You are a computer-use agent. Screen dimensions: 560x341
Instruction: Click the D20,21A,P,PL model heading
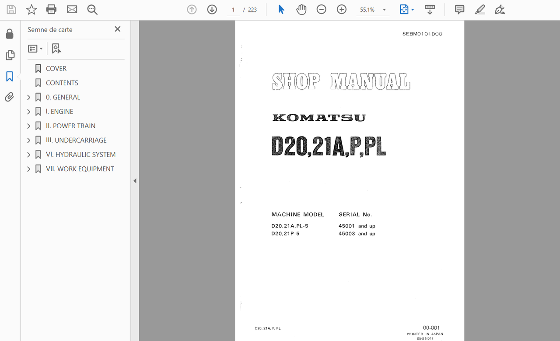329,146
